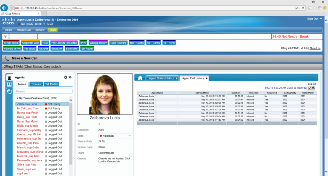The height and width of the screenshot is (176, 328).
Task: Click the PRECISION SKILLING button
Action: 64,43
